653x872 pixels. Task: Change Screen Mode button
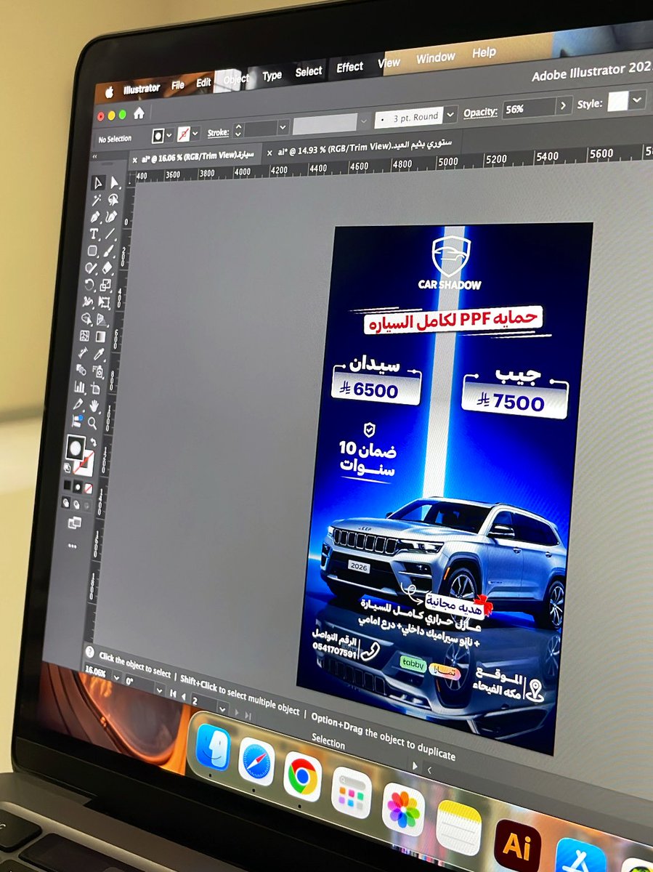tap(74, 522)
